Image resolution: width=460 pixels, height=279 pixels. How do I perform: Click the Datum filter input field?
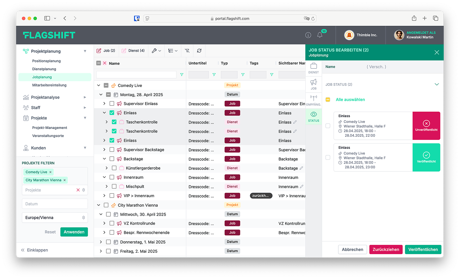tap(55, 204)
